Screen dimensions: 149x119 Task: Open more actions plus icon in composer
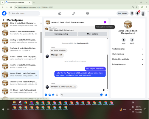click(46, 95)
